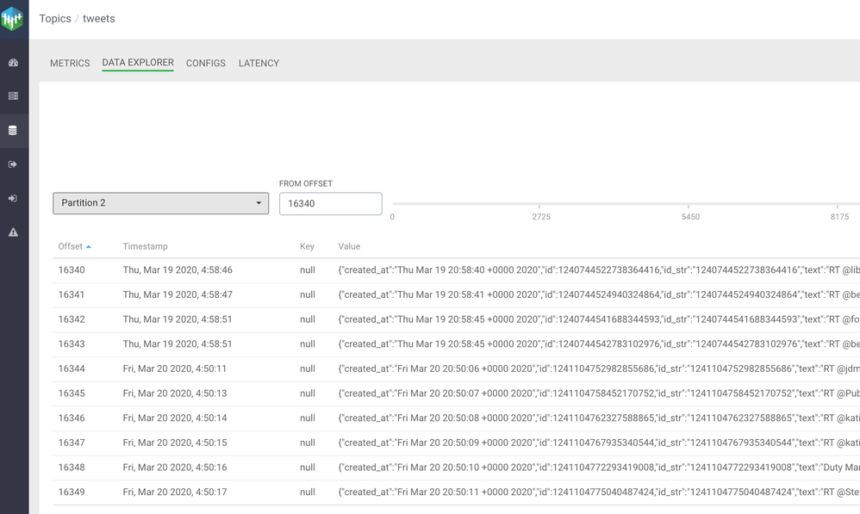Image resolution: width=860 pixels, height=514 pixels.
Task: Open the value JSON of row 16341
Action: click(x=599, y=294)
